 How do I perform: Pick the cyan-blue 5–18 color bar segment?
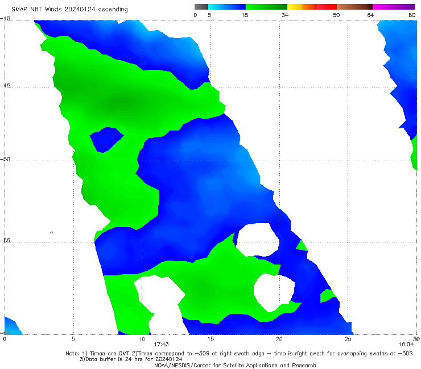(227, 7)
